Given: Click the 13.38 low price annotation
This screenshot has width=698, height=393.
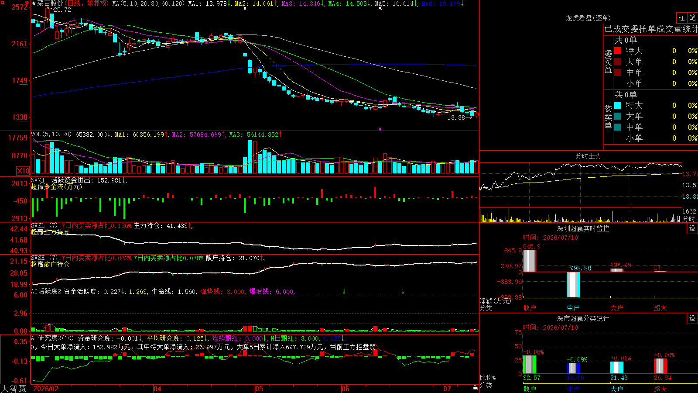Looking at the screenshot, I should click(x=456, y=117).
